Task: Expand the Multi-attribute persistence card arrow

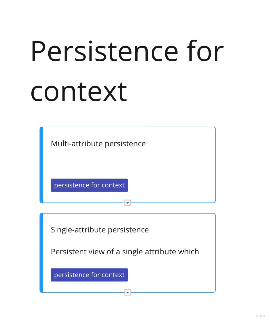Action: (128, 203)
